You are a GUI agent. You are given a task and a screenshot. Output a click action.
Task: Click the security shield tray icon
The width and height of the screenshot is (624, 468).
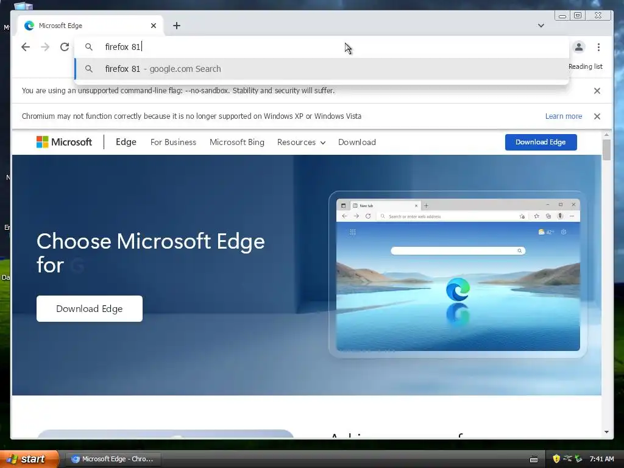(x=556, y=459)
